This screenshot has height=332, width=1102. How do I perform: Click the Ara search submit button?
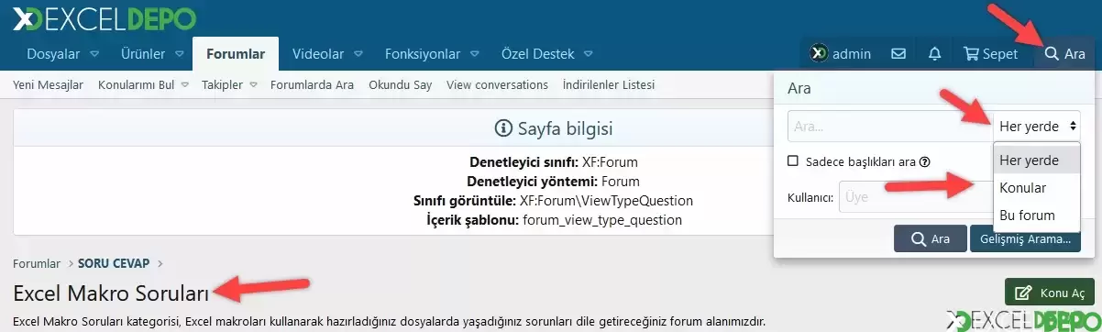pyautogui.click(x=930, y=238)
